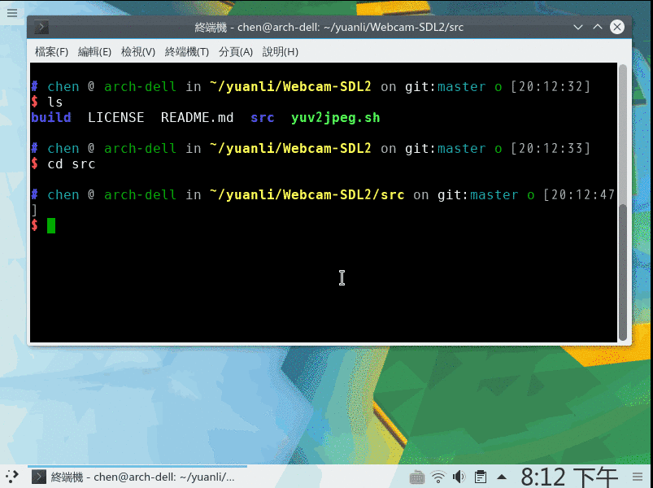Viewport: 653px width, 488px height.
Task: Open the 分頁(A) tabs menu
Action: [x=236, y=52]
